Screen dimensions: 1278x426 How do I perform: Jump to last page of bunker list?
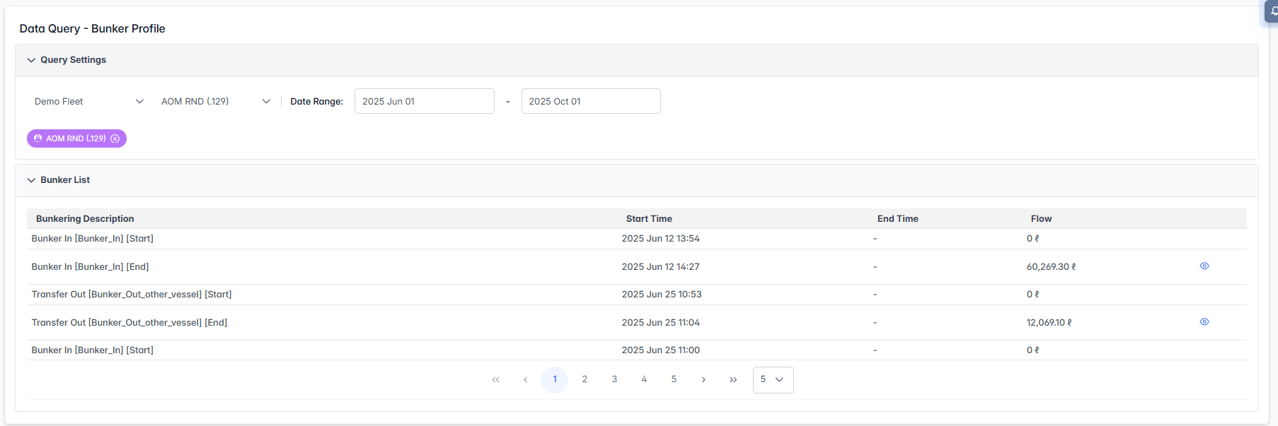(733, 380)
